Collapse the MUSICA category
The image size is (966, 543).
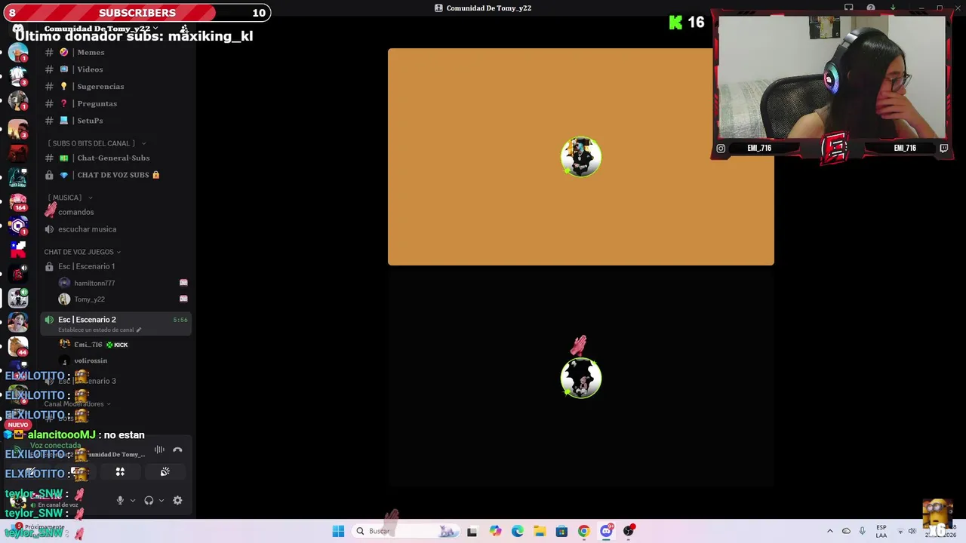pos(69,198)
